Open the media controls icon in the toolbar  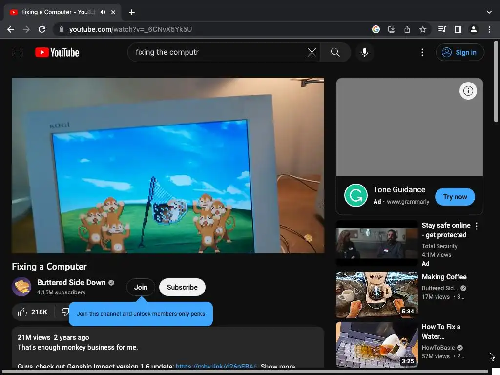[442, 29]
